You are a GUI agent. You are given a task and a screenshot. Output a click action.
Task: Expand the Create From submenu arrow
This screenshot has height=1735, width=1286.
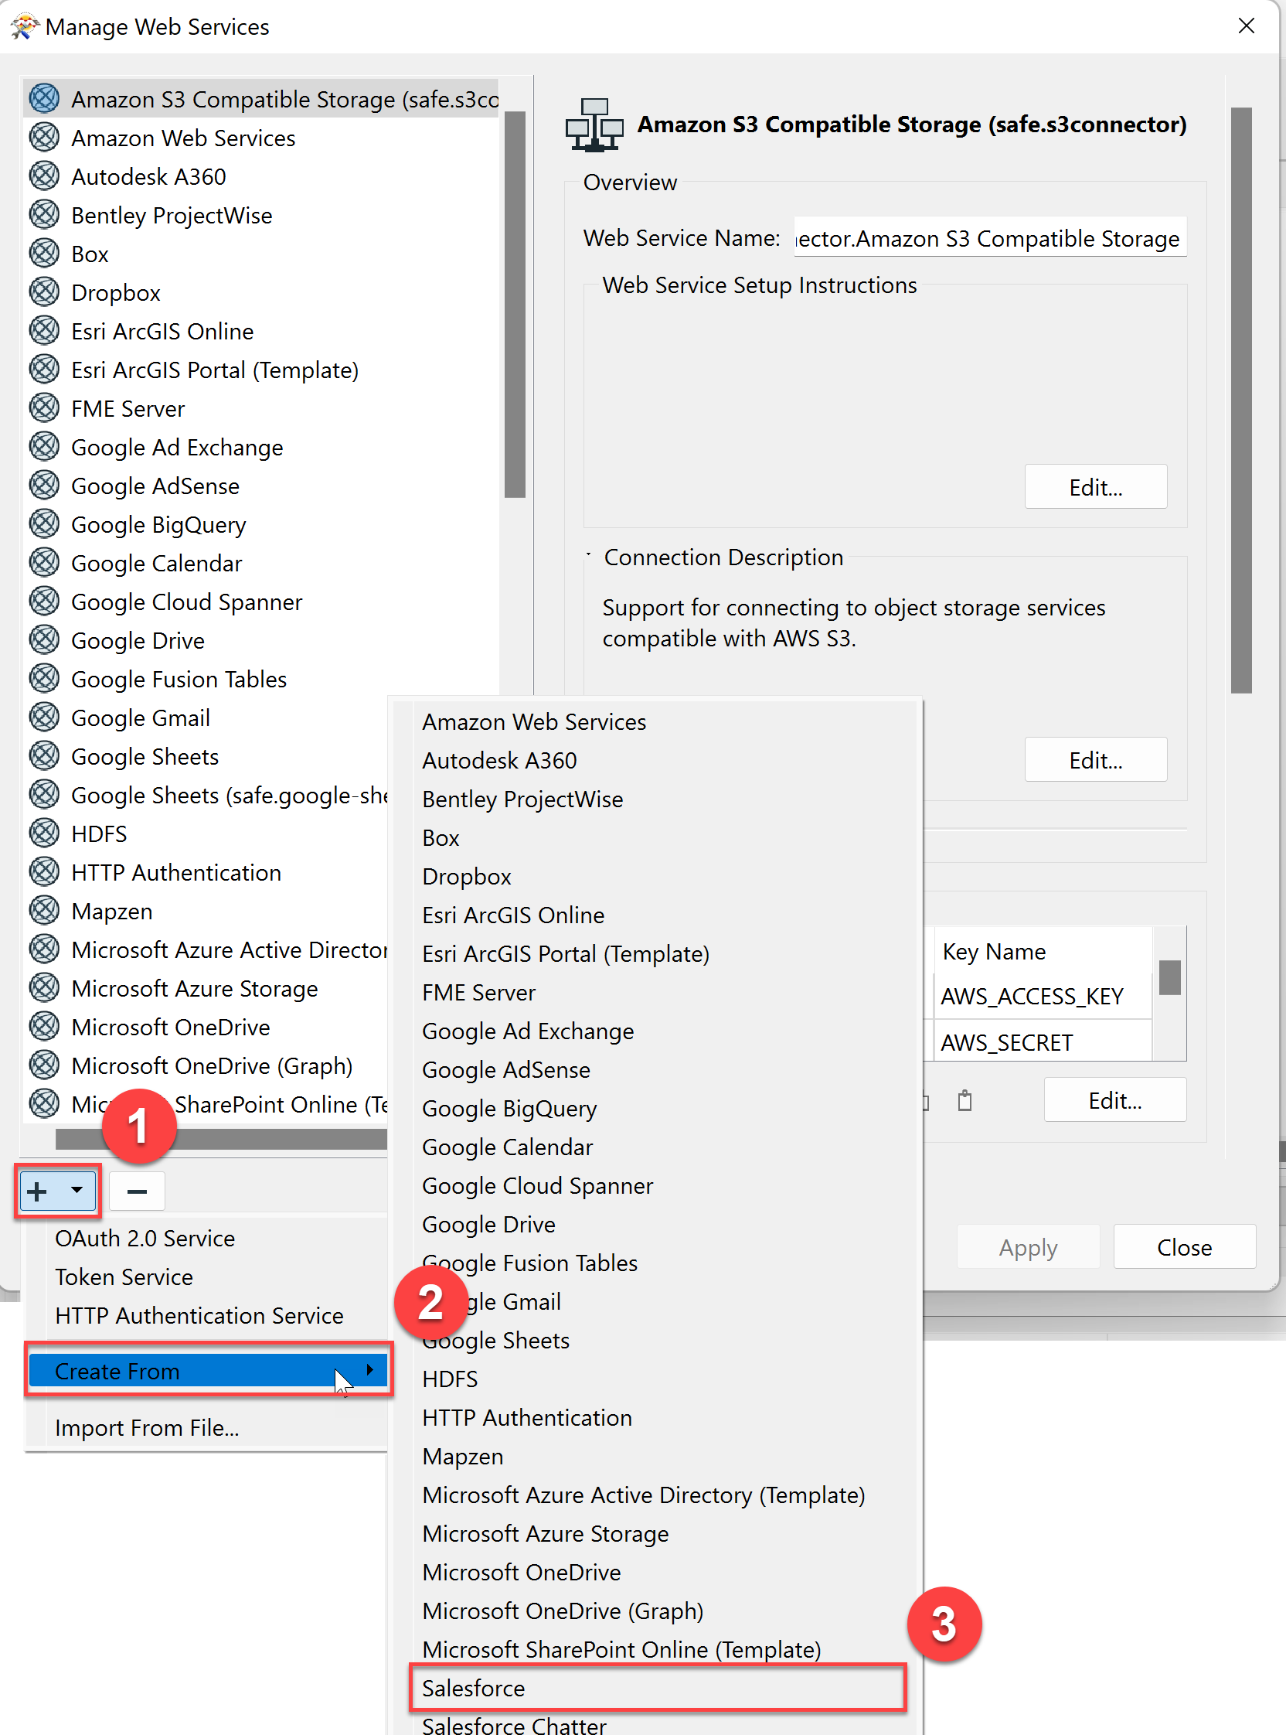(x=370, y=1370)
